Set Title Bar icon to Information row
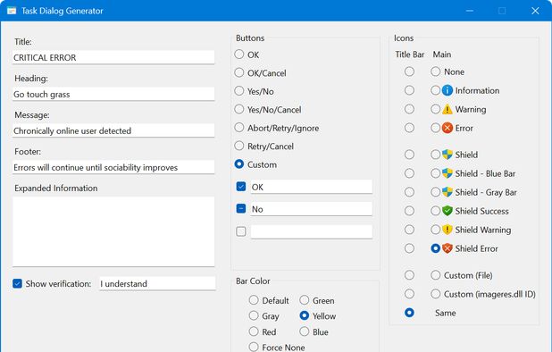The width and height of the screenshot is (552, 352). pos(409,90)
